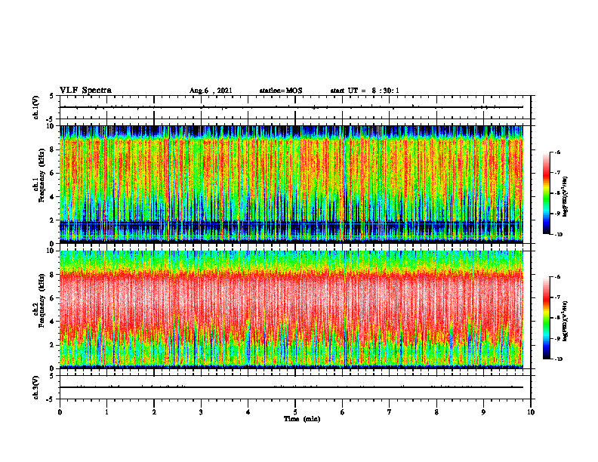Click the ch.2 spectrogram color scale bar
Viewport: 598px width, 462px height.
click(x=546, y=318)
